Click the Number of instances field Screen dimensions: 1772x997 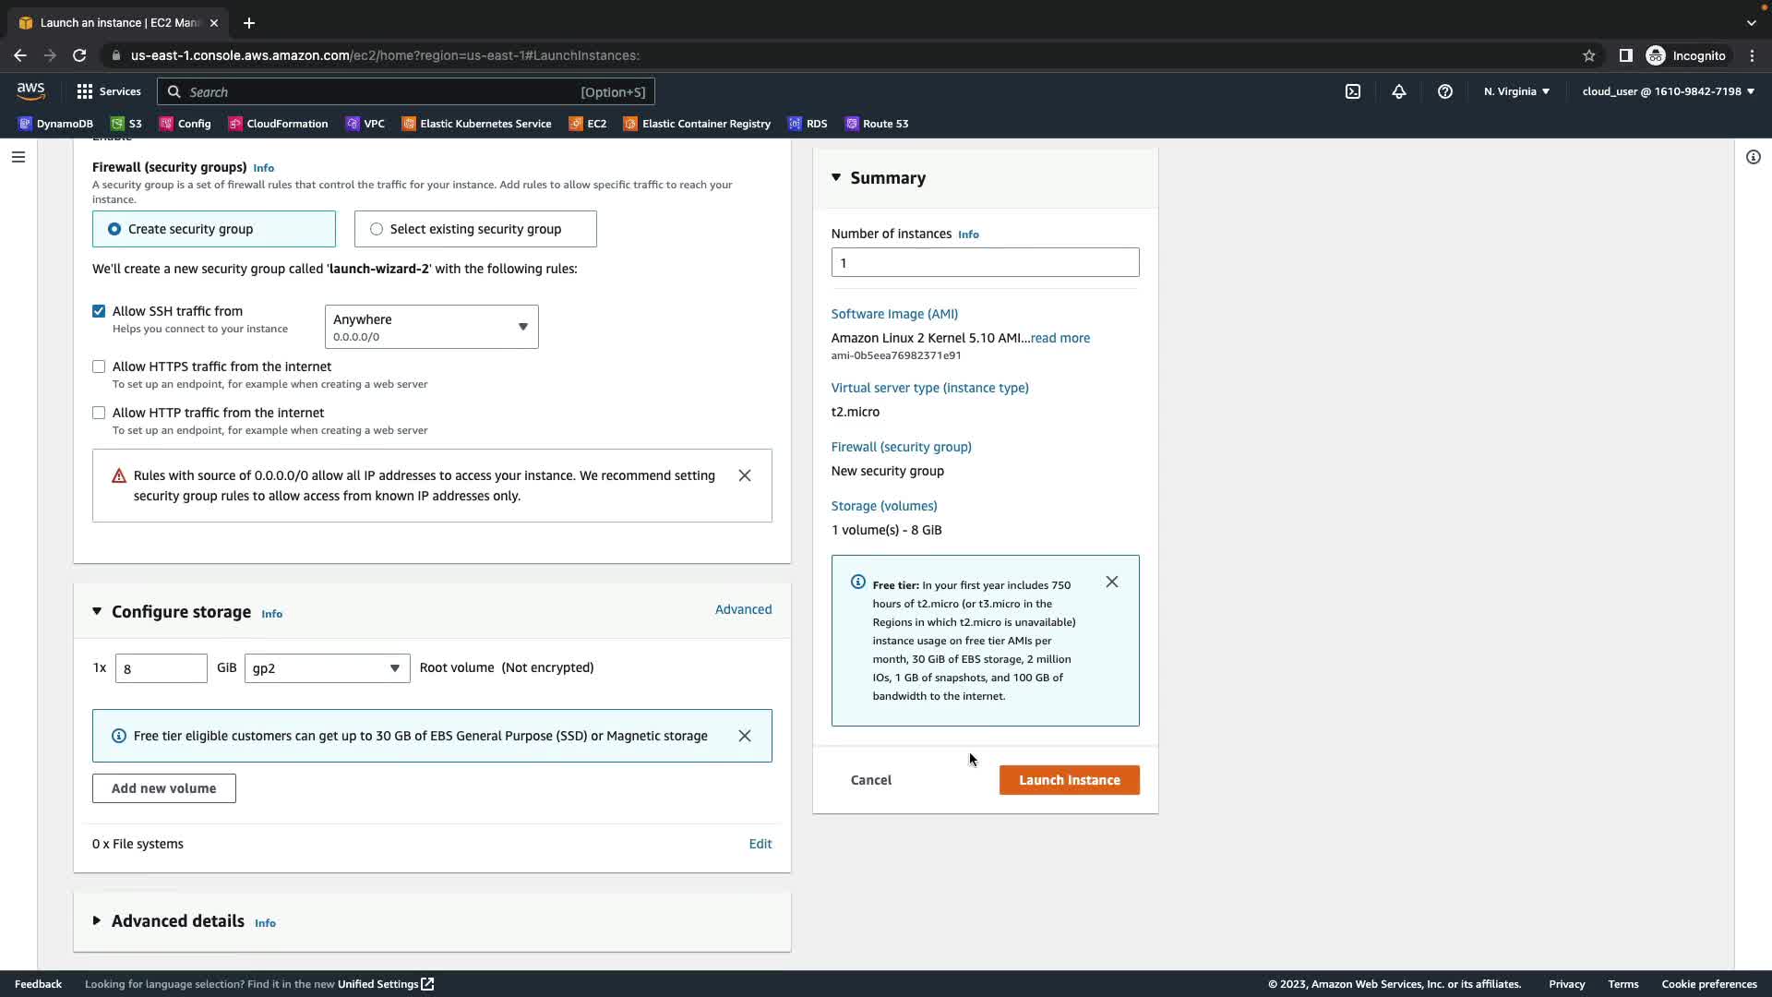pyautogui.click(x=985, y=262)
